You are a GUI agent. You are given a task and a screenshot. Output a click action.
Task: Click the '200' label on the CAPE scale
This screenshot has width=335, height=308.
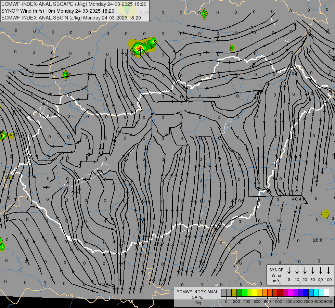click(x=236, y=301)
